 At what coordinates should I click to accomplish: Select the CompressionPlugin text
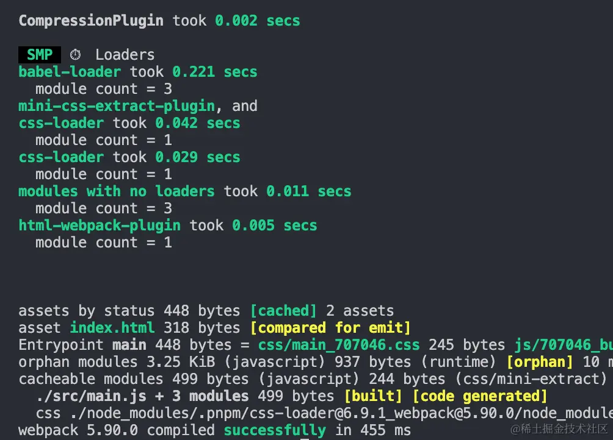pos(91,21)
